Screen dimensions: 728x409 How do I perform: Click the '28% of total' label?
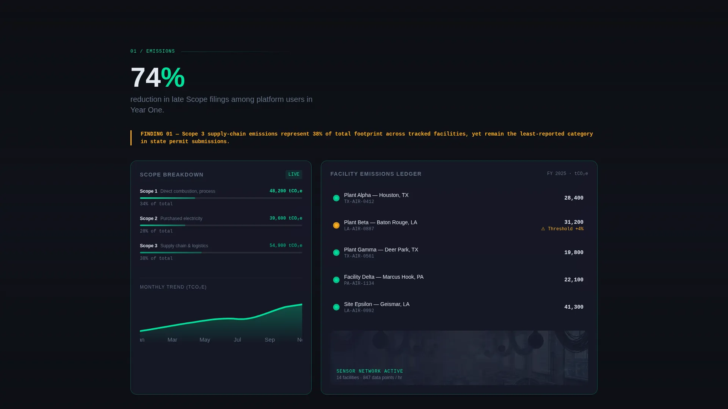pyautogui.click(x=156, y=231)
